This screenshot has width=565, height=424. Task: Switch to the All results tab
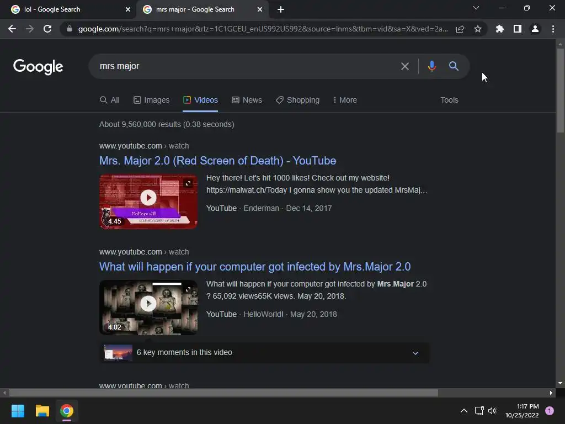[x=110, y=100]
